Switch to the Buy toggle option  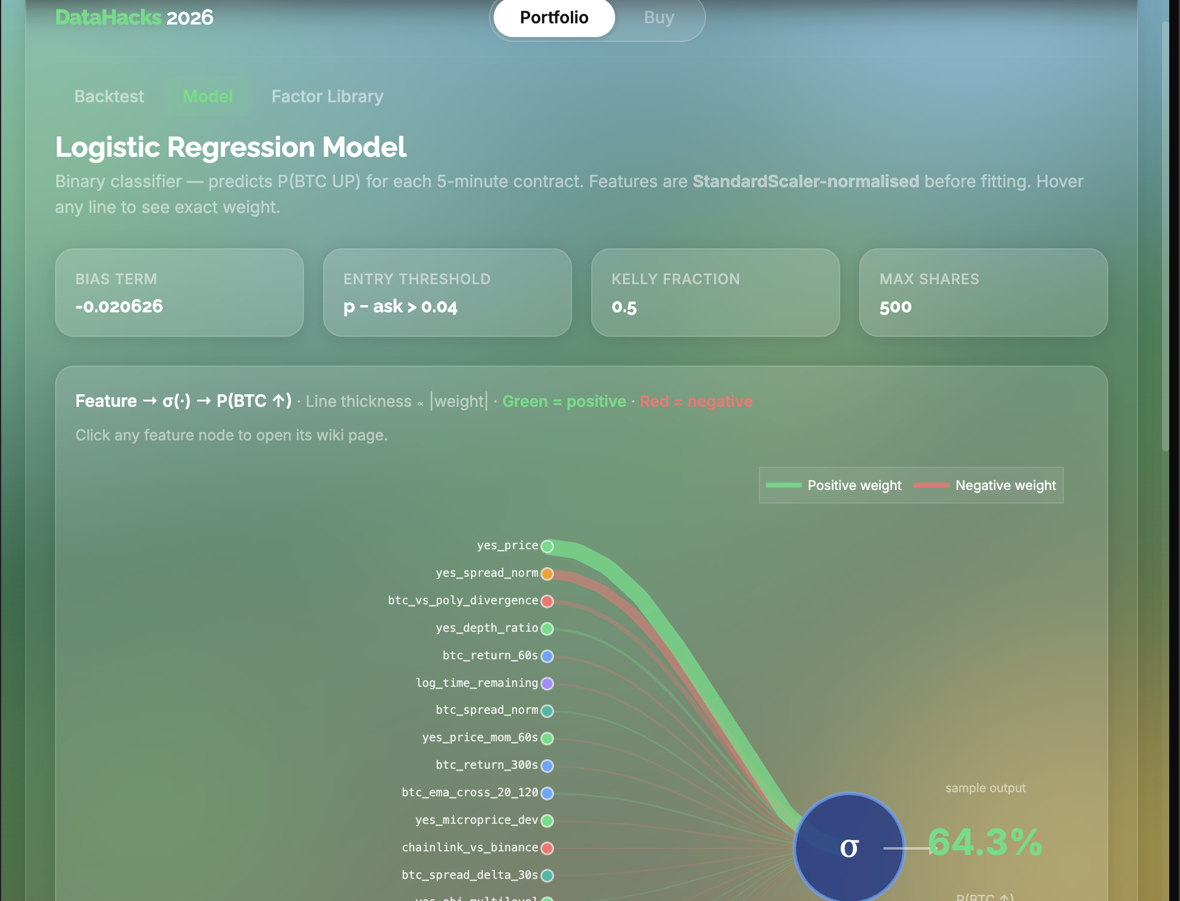pyautogui.click(x=659, y=18)
